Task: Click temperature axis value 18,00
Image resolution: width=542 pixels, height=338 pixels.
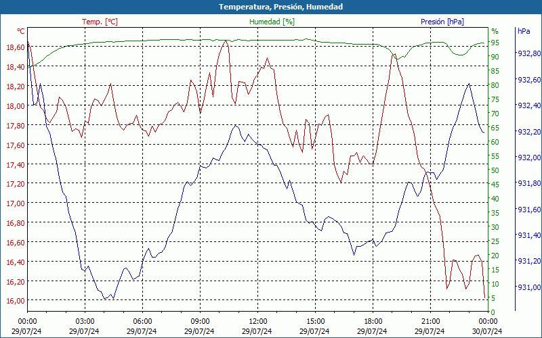Action: pyautogui.click(x=15, y=106)
